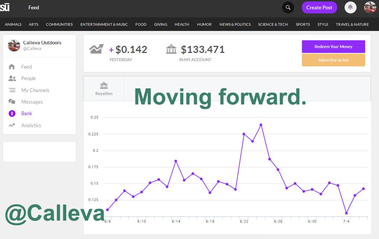Screen dimensions: 379x239
Task: Click the Redeem Your Money button
Action: [333, 47]
